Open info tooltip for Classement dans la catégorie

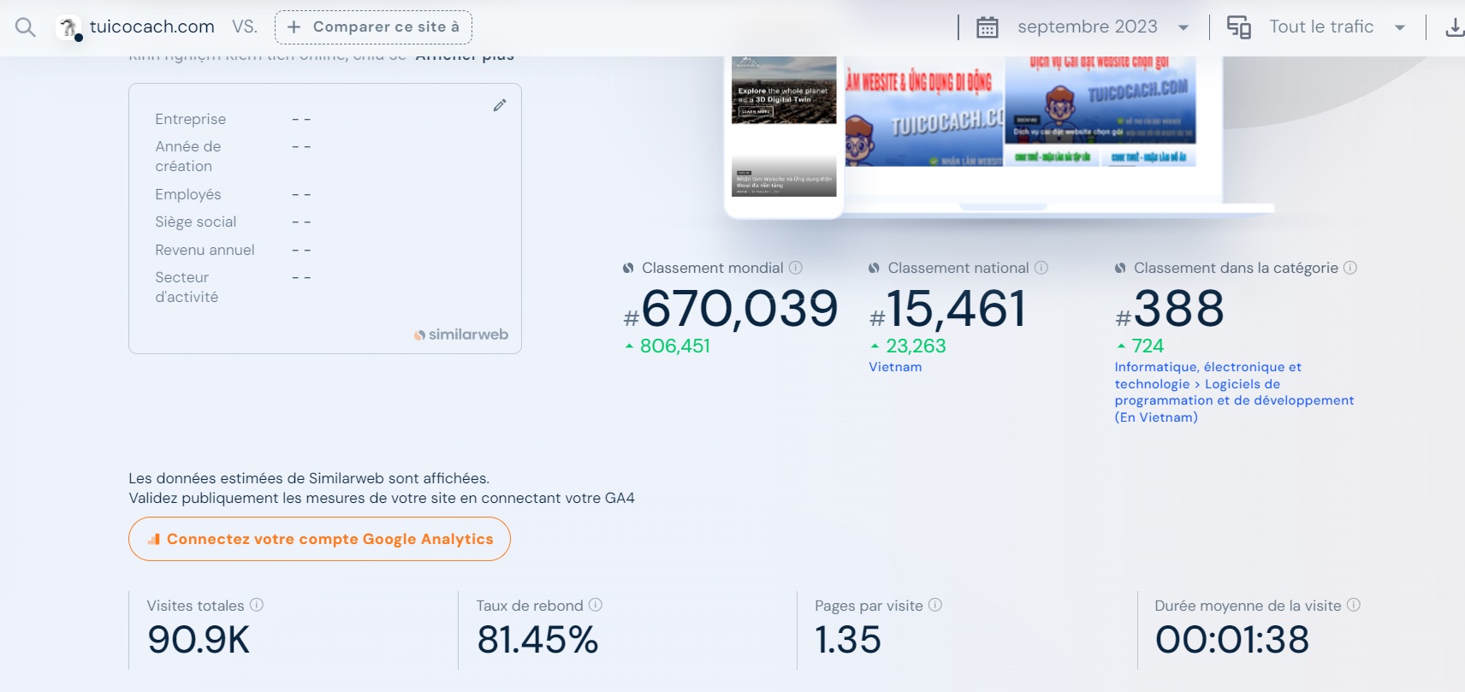click(x=1350, y=268)
